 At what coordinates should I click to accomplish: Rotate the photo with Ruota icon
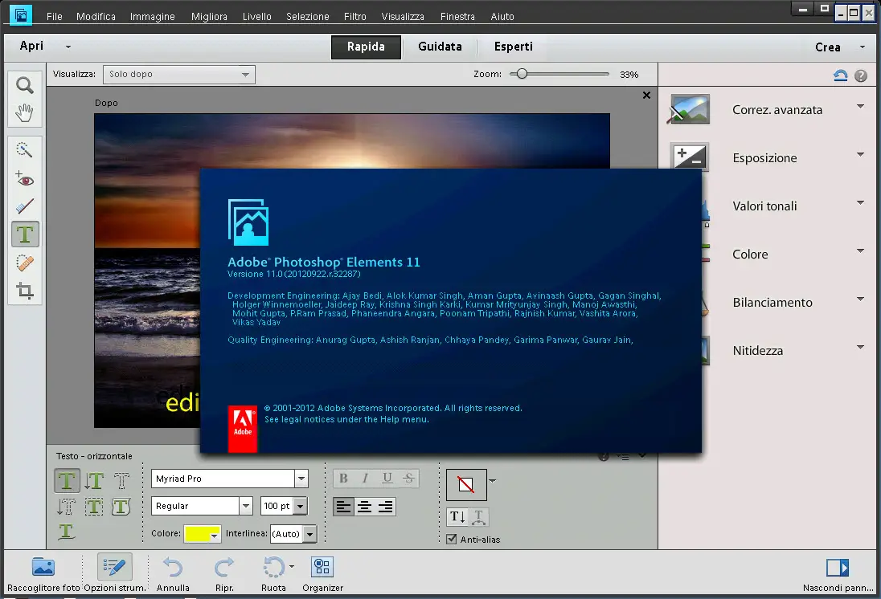point(273,568)
